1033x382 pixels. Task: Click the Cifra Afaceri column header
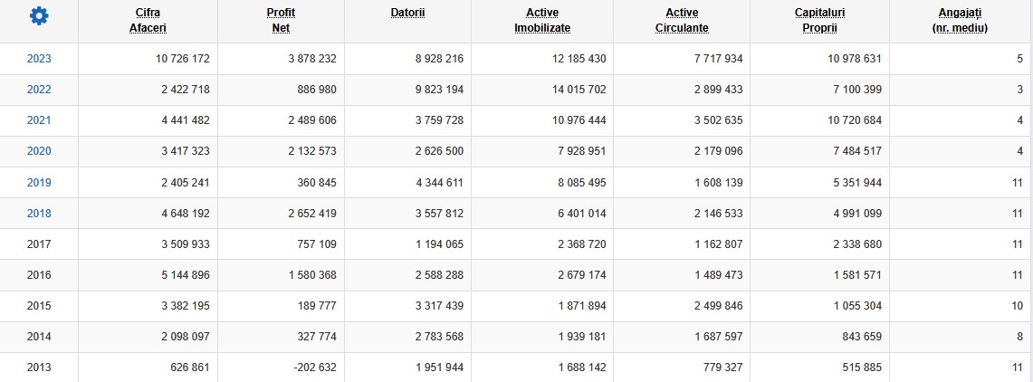148,21
